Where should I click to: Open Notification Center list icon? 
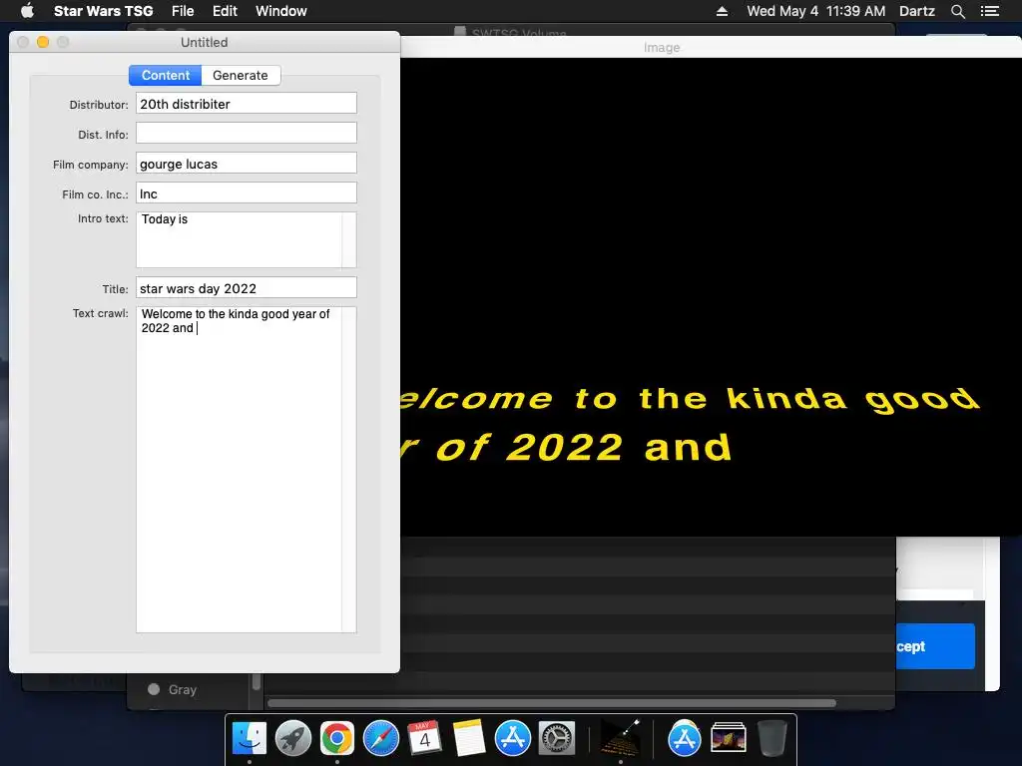point(989,11)
